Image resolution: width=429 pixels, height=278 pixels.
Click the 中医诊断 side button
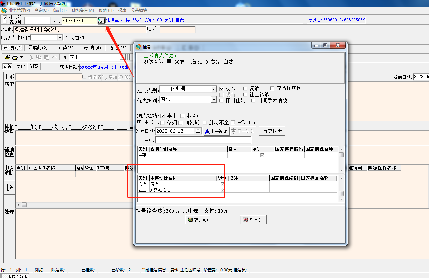click(x=9, y=188)
